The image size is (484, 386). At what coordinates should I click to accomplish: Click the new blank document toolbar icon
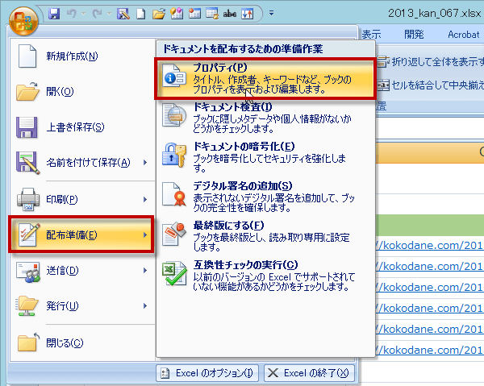tap(140, 14)
